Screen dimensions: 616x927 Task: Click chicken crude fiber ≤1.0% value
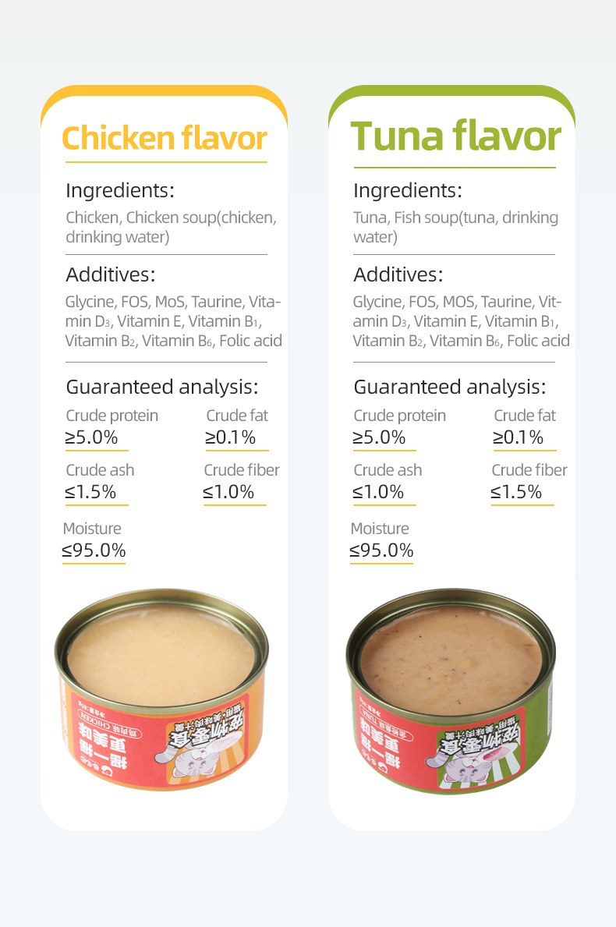(228, 492)
